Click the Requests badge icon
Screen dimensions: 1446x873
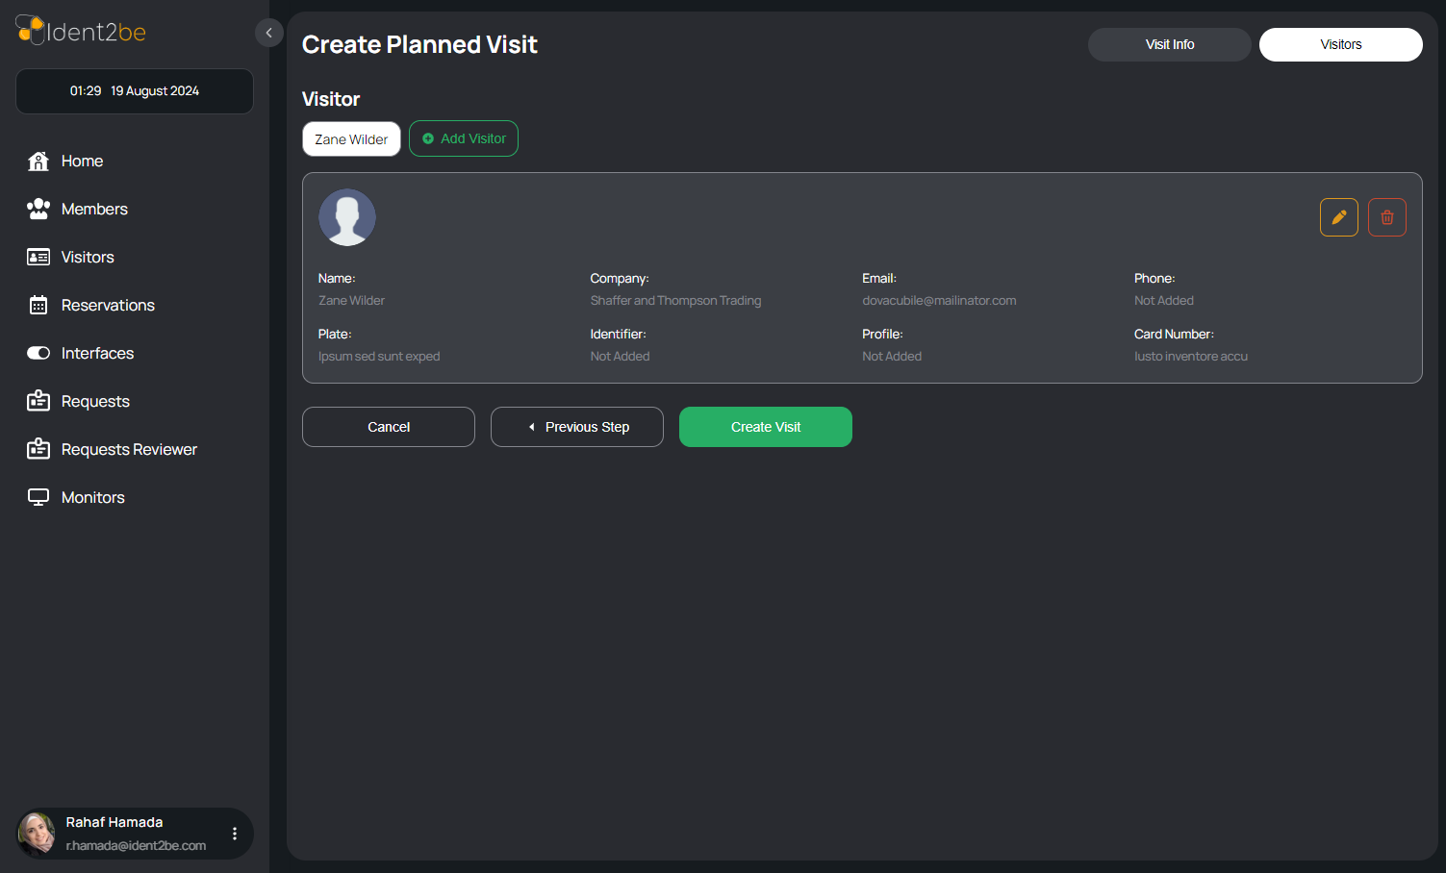pyautogui.click(x=38, y=401)
